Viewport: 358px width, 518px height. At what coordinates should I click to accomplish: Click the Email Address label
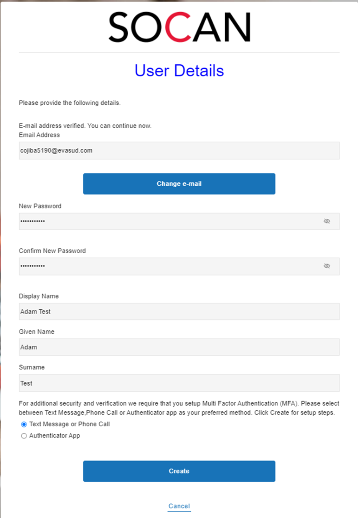click(39, 135)
